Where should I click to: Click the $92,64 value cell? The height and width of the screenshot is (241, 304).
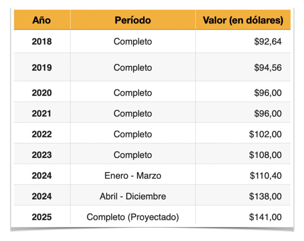[267, 41]
